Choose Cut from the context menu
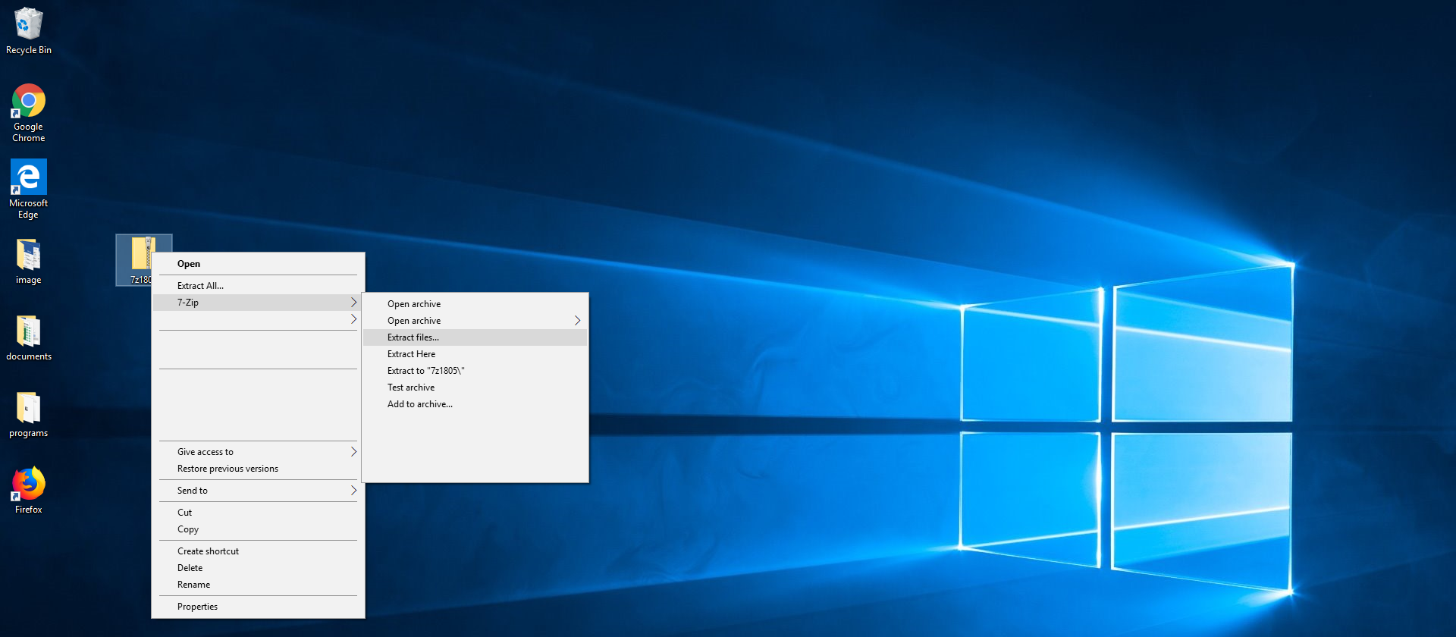 pos(259,513)
